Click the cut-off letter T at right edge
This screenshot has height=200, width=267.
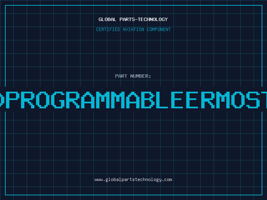tap(264, 100)
